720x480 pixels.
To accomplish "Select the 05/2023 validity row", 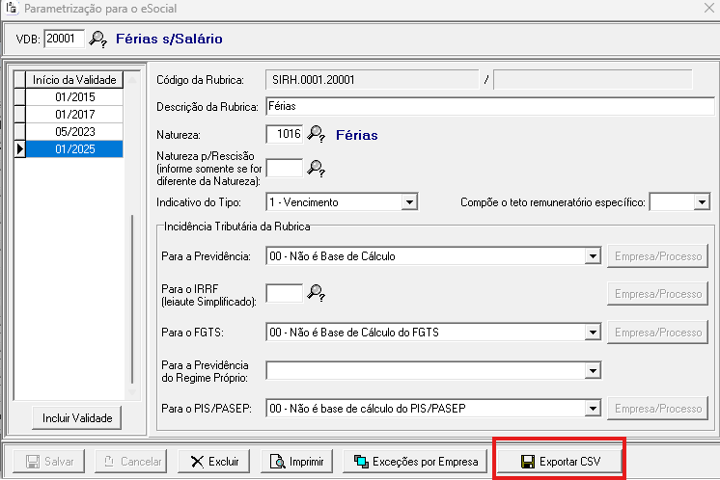I will pos(74,131).
